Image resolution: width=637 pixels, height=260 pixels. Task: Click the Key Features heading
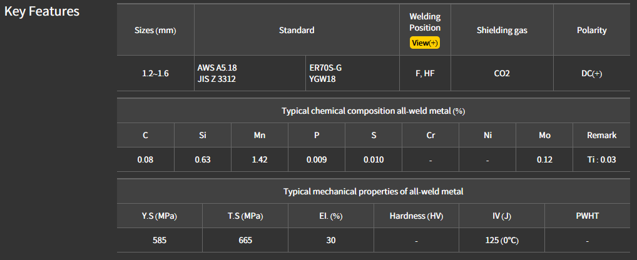tap(42, 12)
